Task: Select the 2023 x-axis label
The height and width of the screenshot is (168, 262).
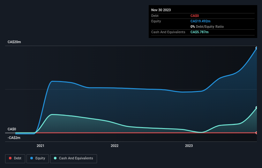Action: click(x=189, y=146)
